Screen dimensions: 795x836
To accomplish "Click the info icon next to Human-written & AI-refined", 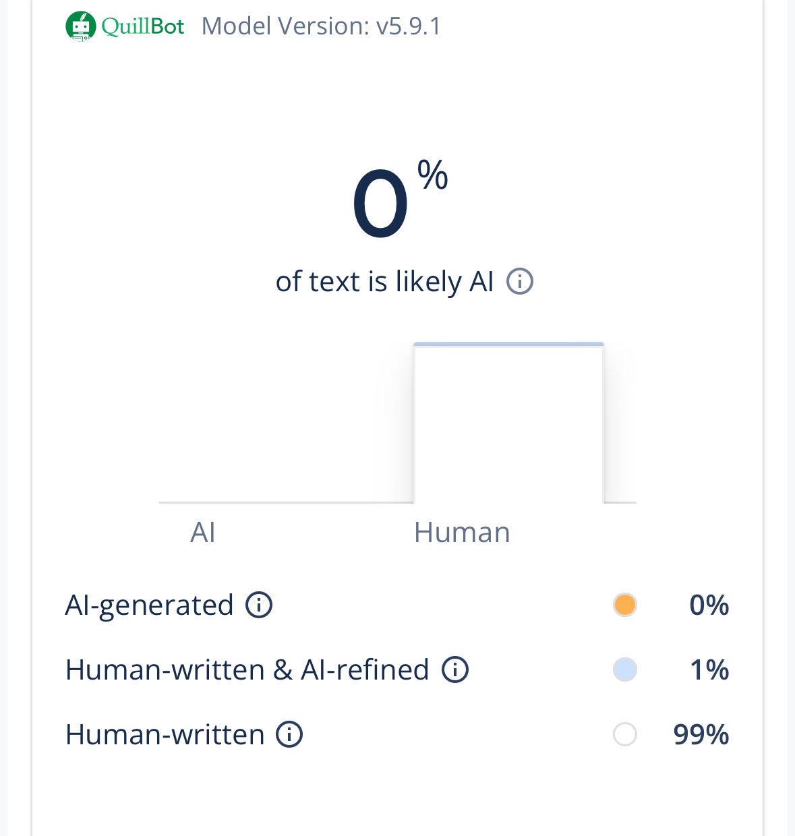I will 455,669.
